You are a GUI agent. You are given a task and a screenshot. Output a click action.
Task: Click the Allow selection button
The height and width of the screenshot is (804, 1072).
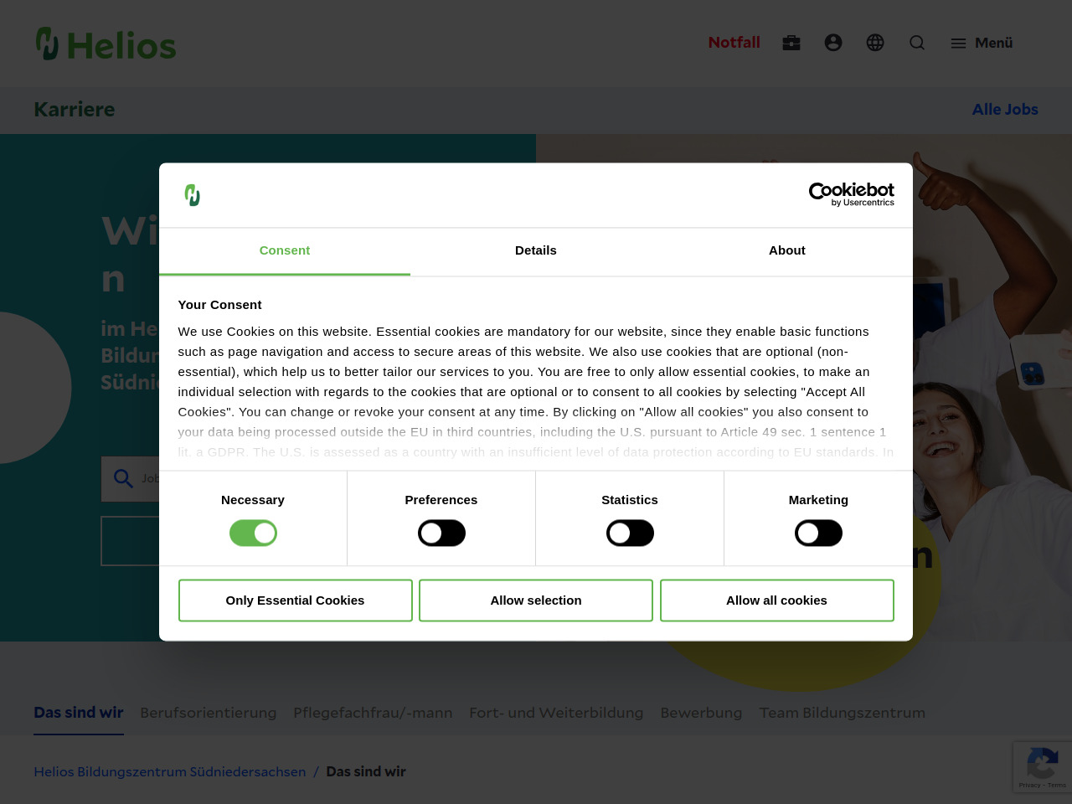tap(536, 600)
